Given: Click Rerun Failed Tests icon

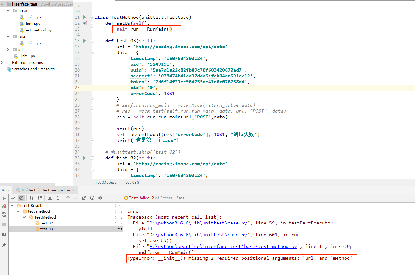Looking at the screenshot, I should pyautogui.click(x=4, y=207).
